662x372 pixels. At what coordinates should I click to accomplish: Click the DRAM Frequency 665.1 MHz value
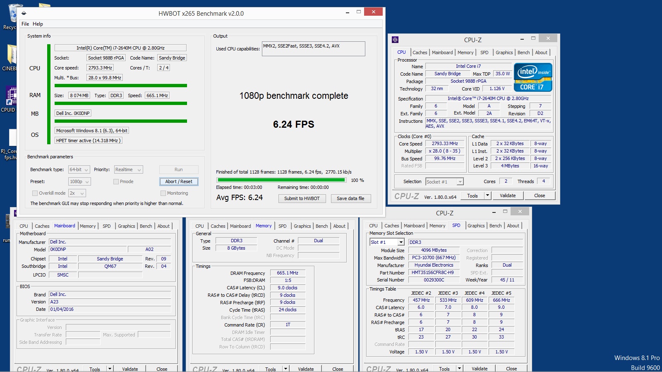point(288,273)
